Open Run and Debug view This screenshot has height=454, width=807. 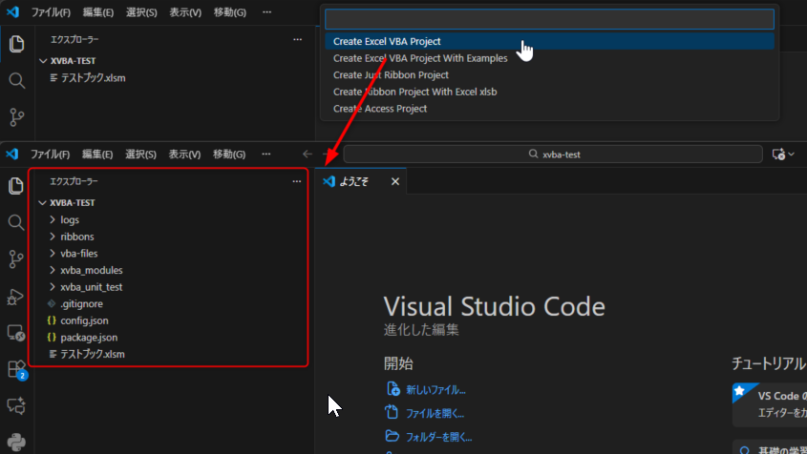tap(15, 297)
